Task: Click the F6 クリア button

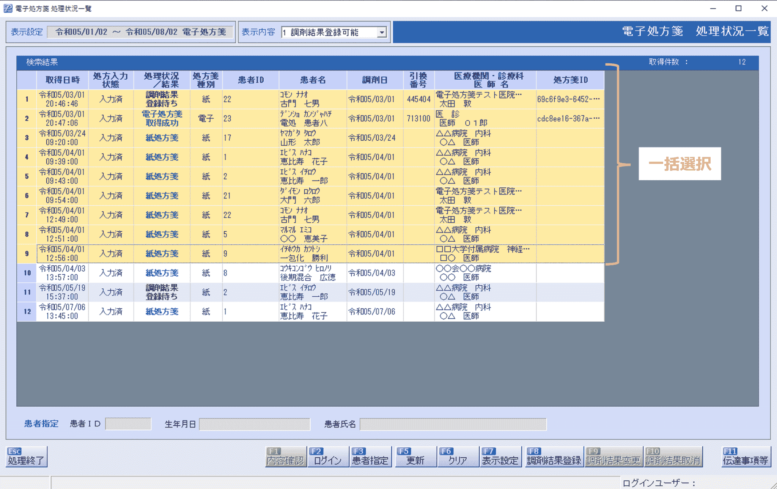Action: (x=458, y=457)
